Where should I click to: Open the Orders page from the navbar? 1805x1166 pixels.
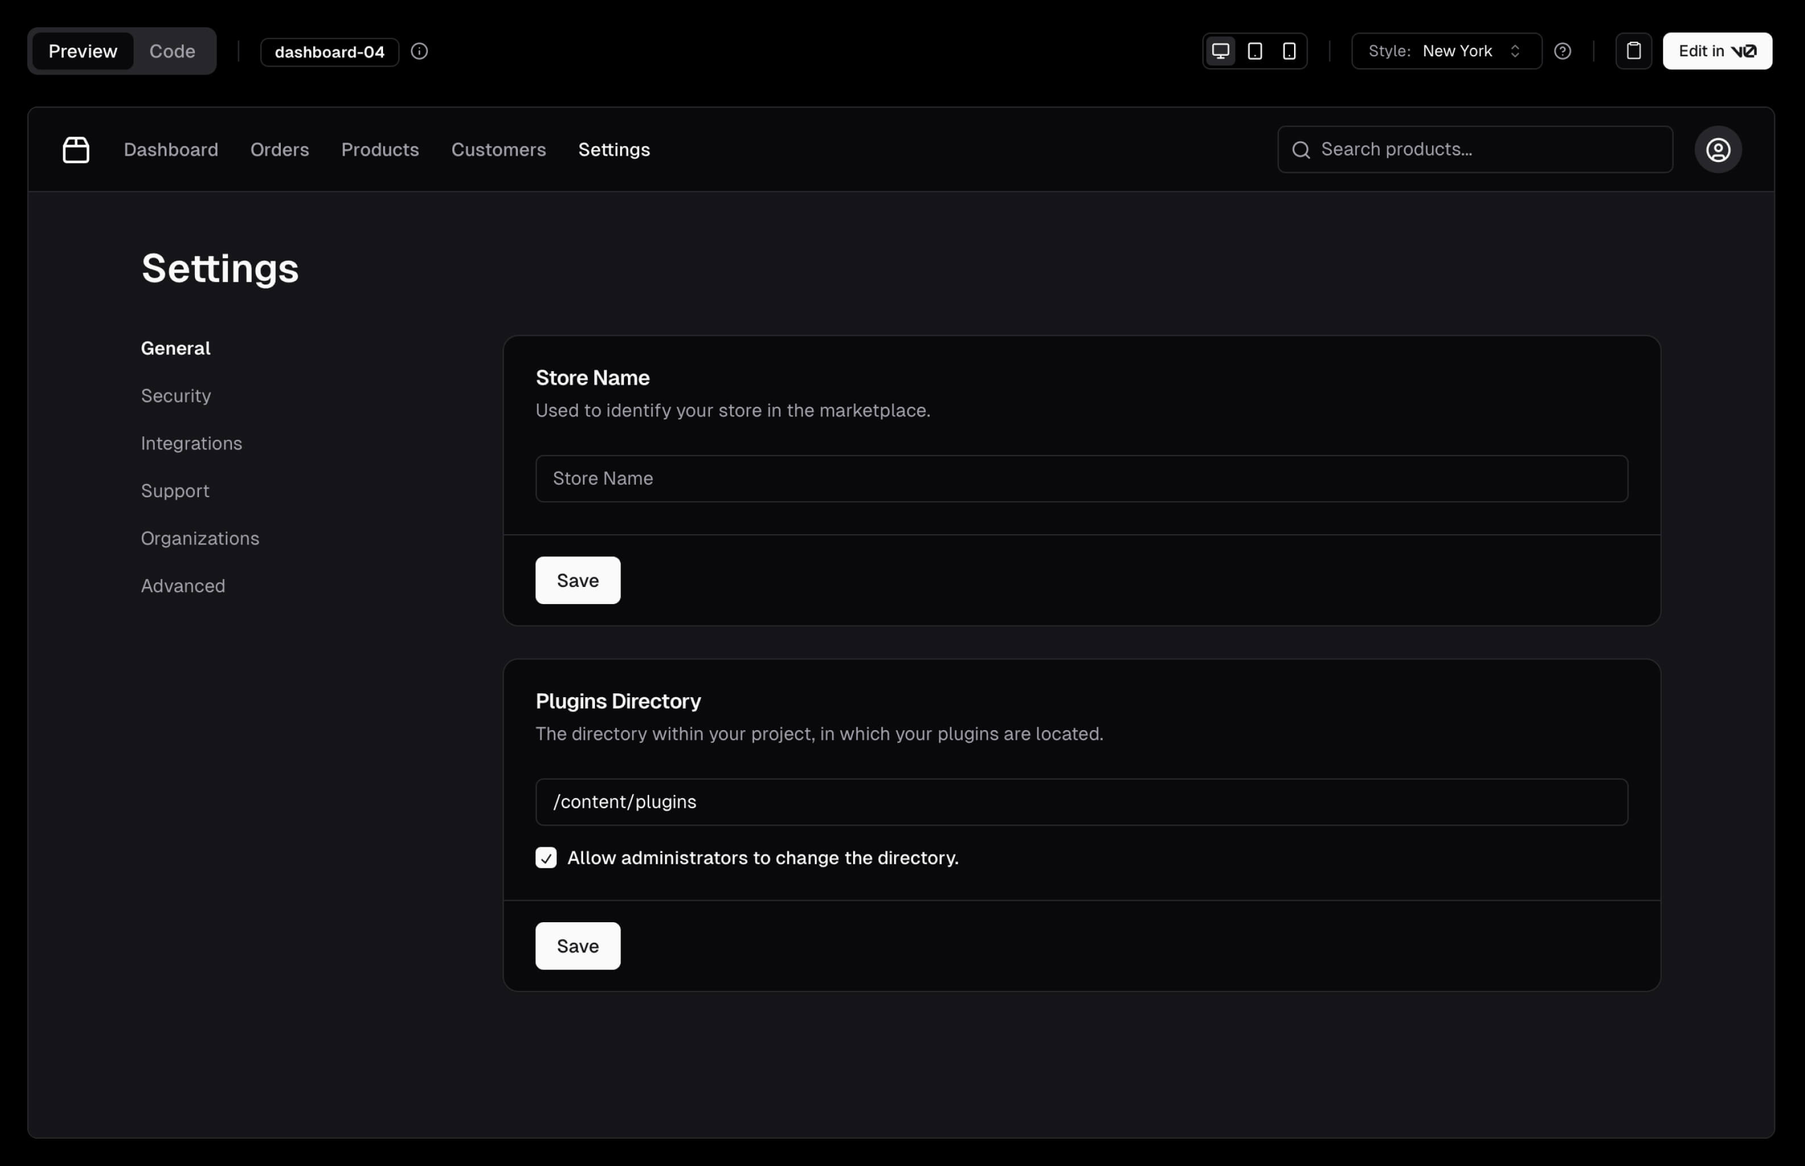coord(280,149)
